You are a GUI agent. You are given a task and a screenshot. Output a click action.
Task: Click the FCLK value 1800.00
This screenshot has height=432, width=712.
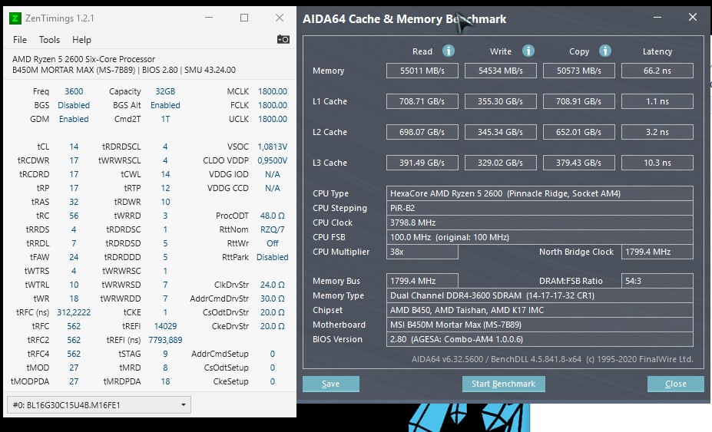click(x=273, y=105)
